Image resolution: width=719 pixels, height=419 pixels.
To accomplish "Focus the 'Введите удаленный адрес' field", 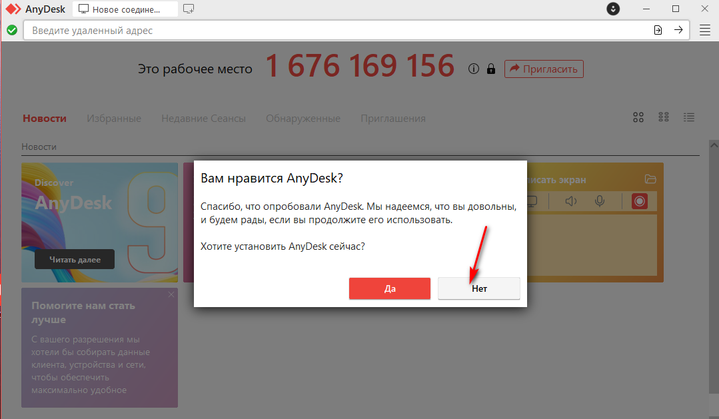I will 339,30.
